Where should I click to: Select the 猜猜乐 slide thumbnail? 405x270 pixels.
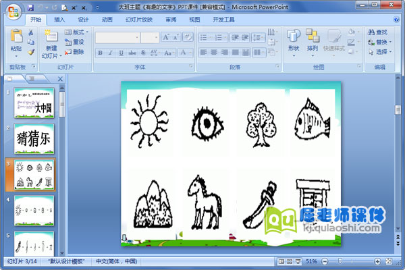pyautogui.click(x=34, y=138)
